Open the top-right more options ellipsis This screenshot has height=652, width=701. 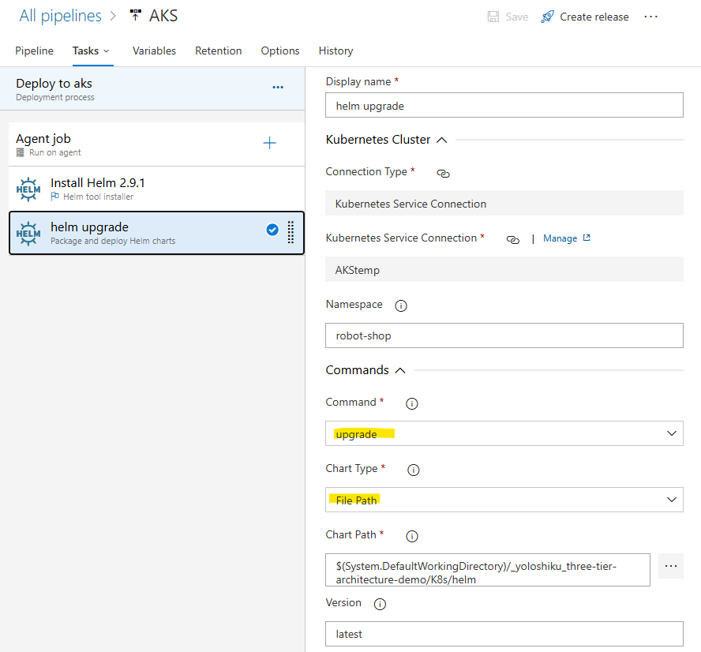(x=650, y=17)
